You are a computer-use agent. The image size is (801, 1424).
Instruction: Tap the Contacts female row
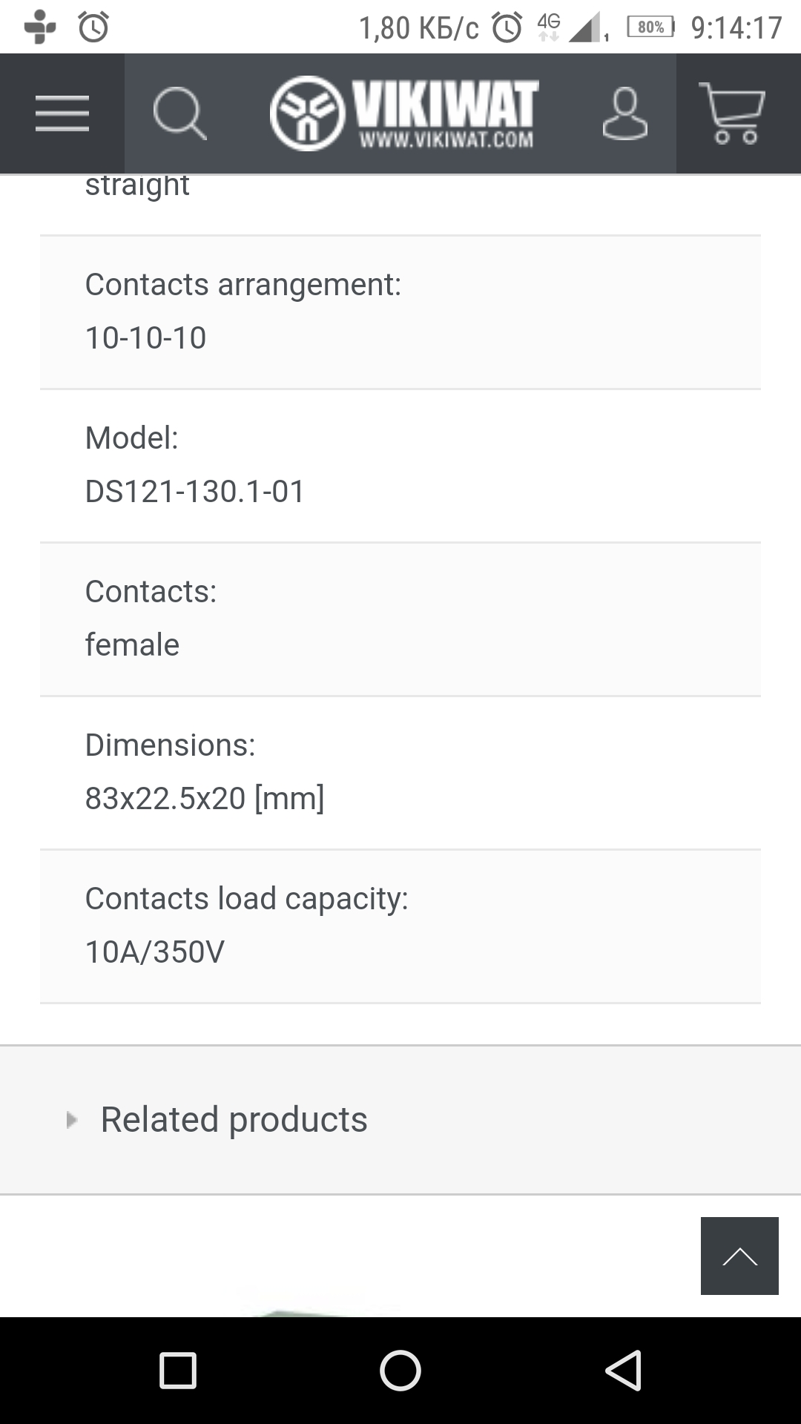tap(400, 619)
